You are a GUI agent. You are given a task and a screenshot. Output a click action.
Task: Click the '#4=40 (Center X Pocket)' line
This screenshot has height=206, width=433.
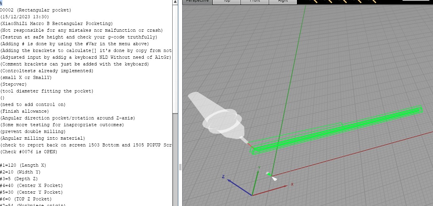click(x=31, y=186)
